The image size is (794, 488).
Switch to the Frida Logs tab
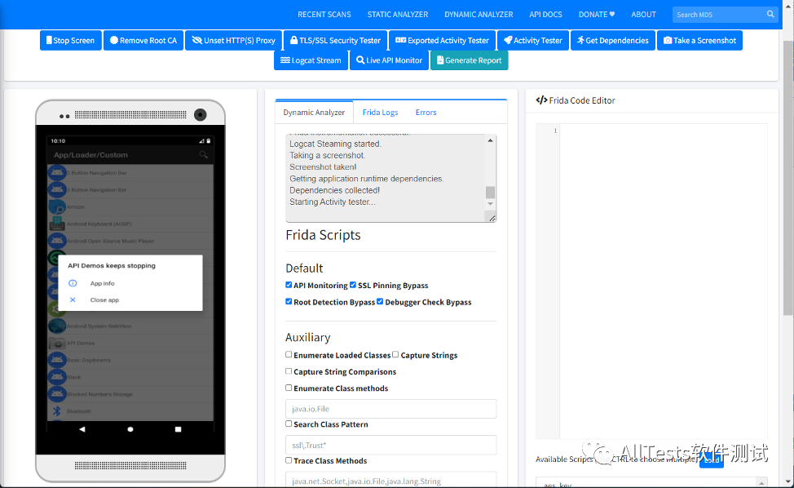[x=381, y=112]
